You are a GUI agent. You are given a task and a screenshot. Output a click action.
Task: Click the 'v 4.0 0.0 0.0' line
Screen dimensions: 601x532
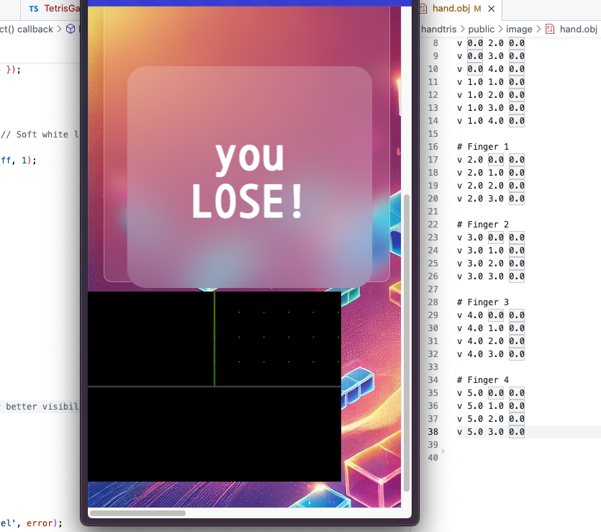pos(491,315)
